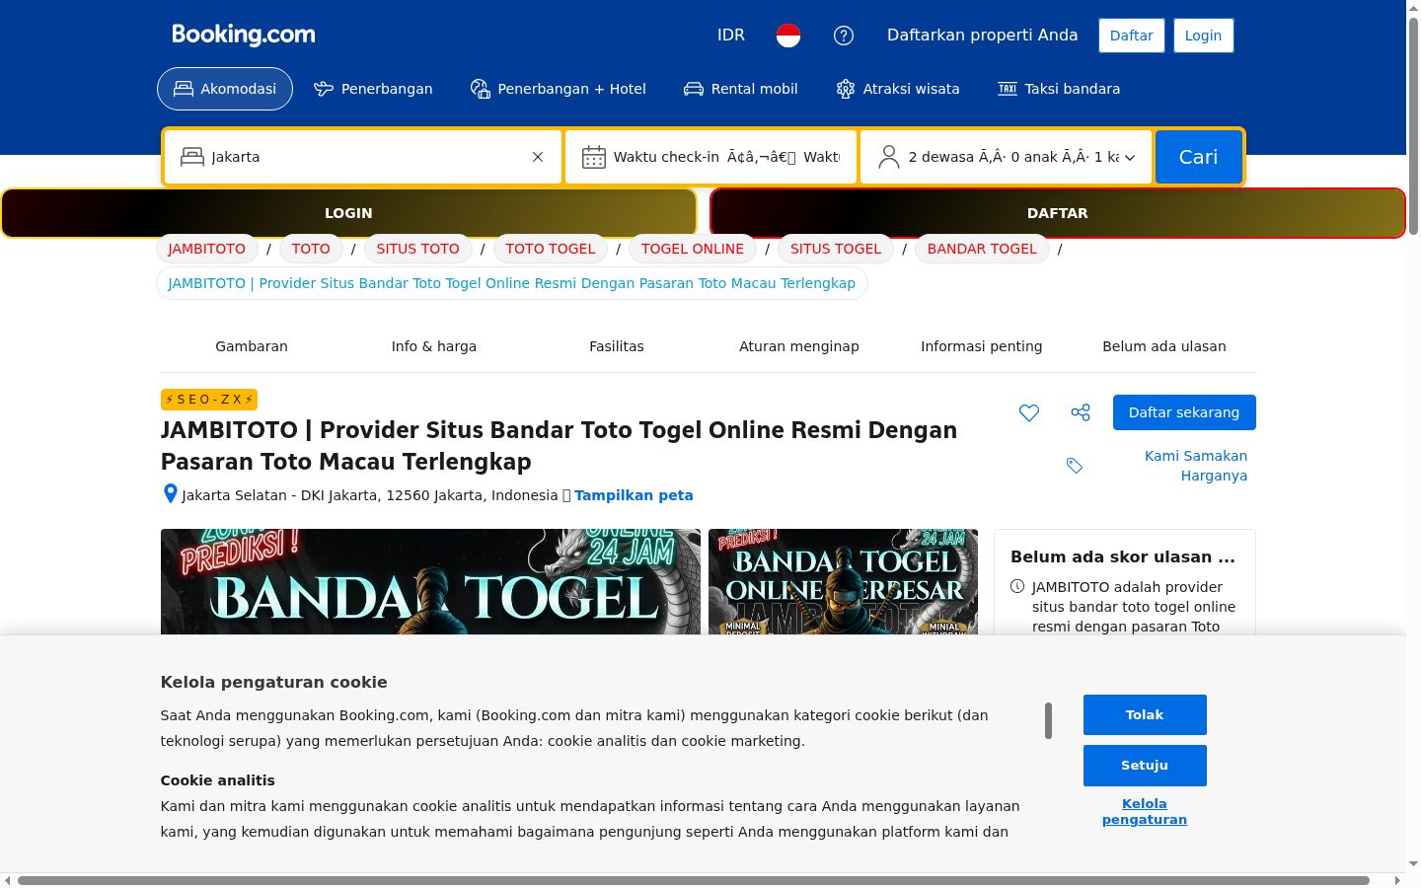1421x888 pixels.
Task: Click the Tampilkan peta link
Action: (634, 495)
